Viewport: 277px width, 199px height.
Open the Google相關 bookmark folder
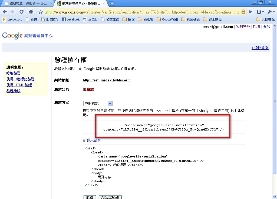pos(167,19)
